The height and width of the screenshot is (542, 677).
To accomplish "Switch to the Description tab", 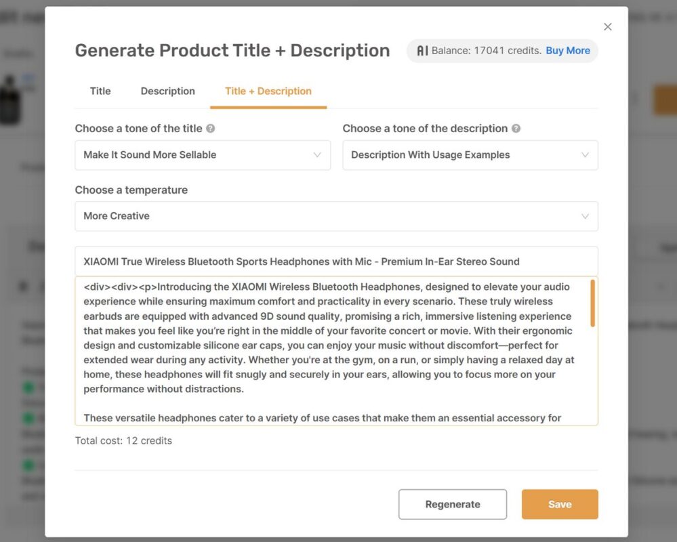I will pos(167,91).
